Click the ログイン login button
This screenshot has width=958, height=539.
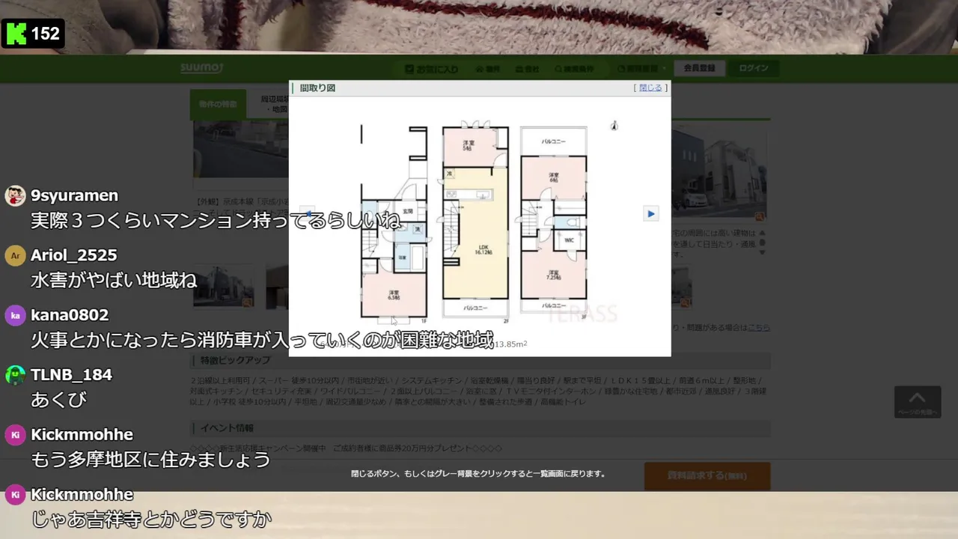754,68
